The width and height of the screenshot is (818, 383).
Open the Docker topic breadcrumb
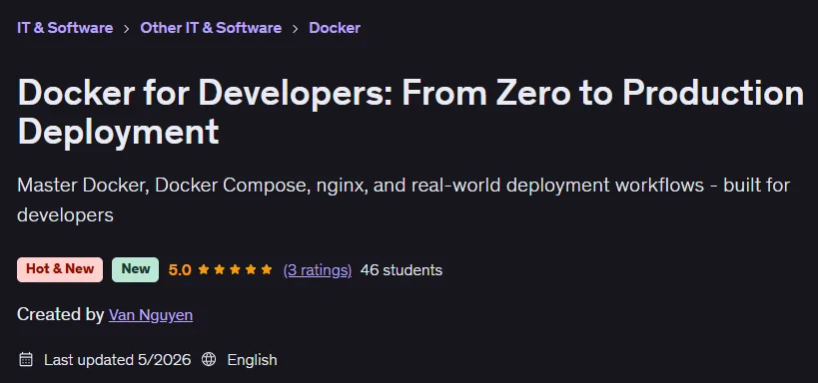coord(335,28)
